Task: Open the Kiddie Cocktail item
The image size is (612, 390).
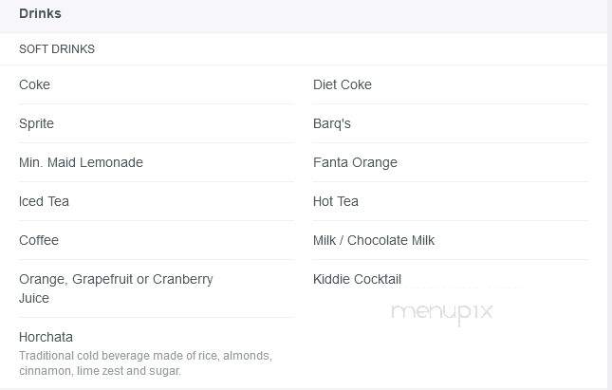Action: 357,280
